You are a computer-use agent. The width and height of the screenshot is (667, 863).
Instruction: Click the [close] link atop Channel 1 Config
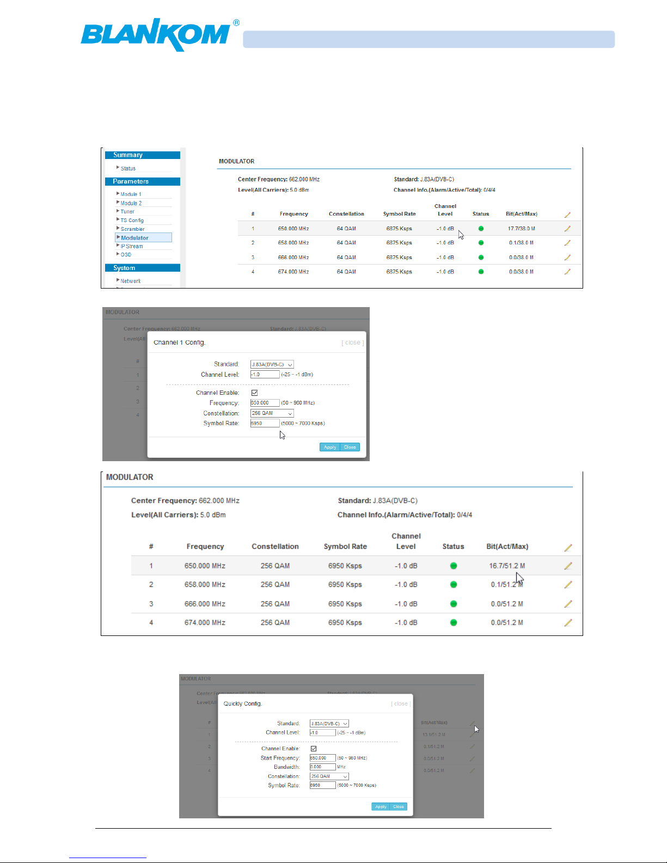(353, 343)
